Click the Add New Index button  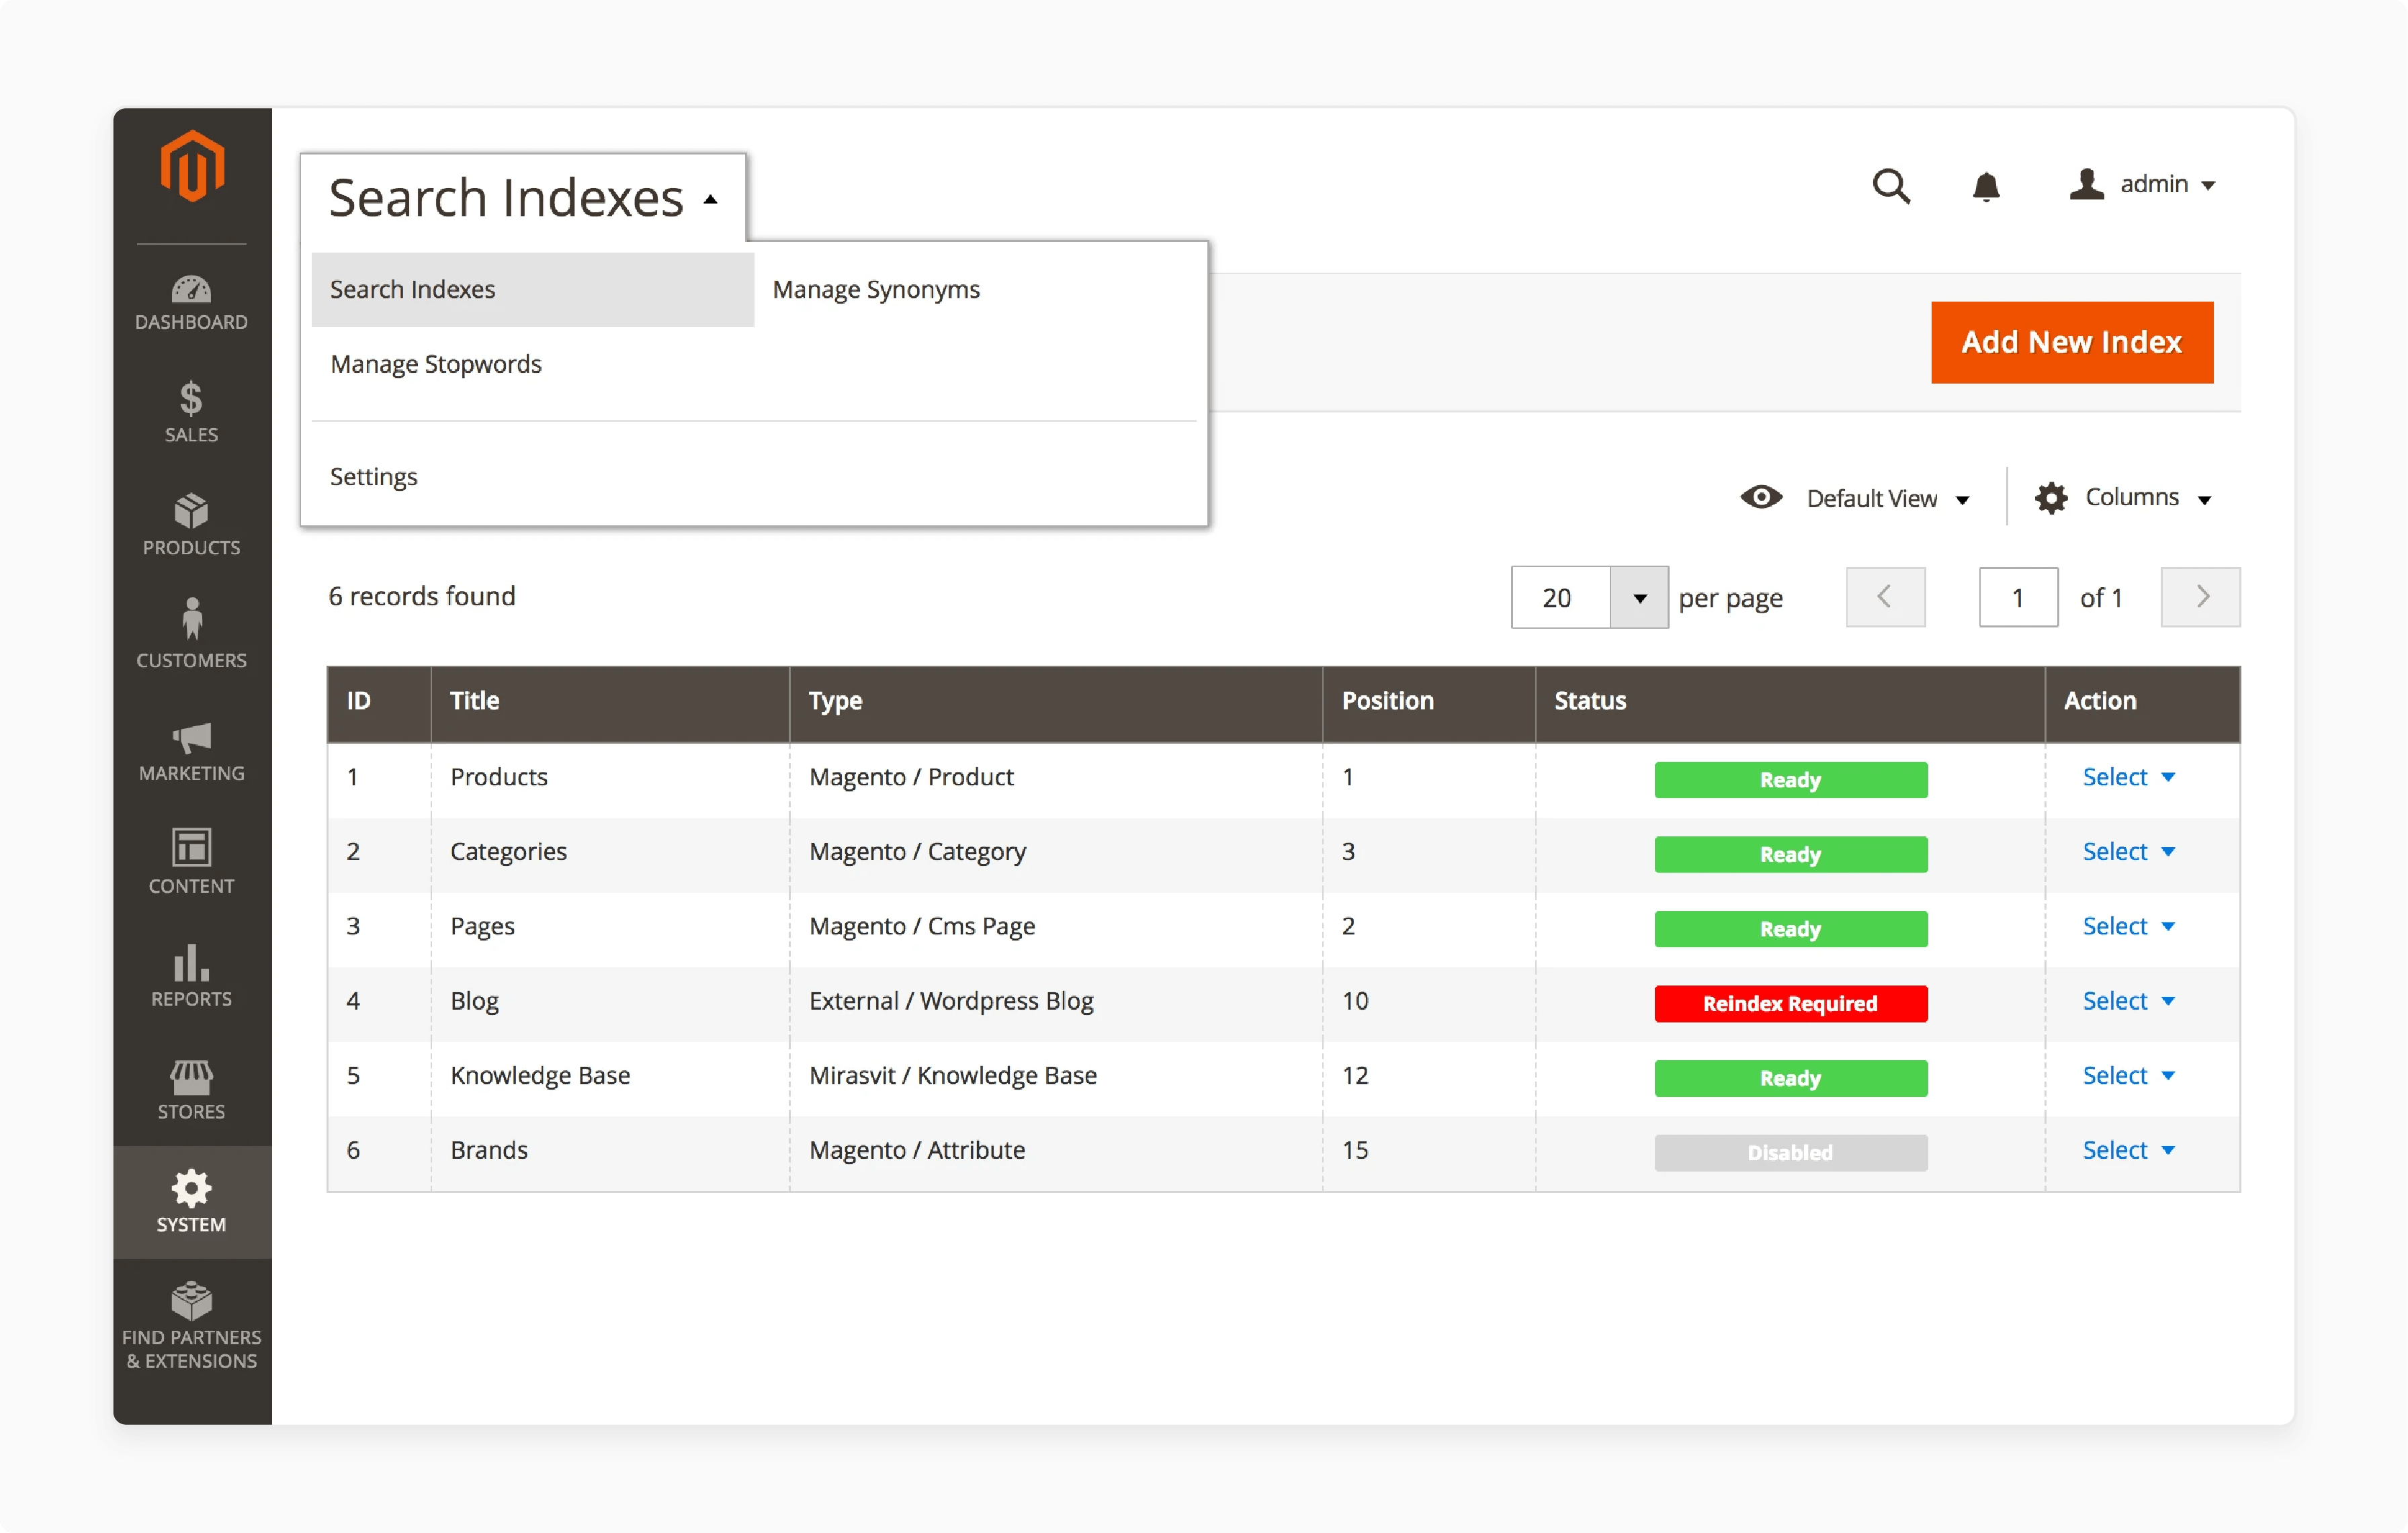pyautogui.click(x=2073, y=342)
